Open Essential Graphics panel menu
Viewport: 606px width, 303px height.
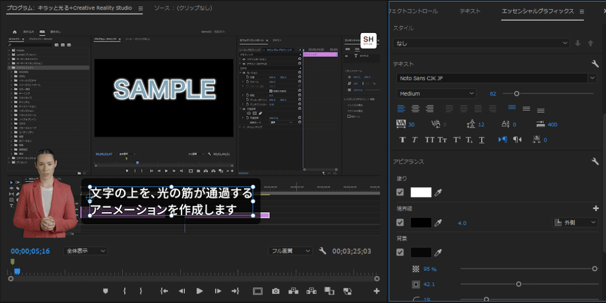pos(582,12)
